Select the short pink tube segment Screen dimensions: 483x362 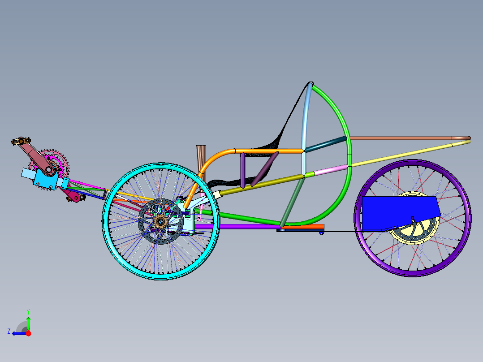331,170
